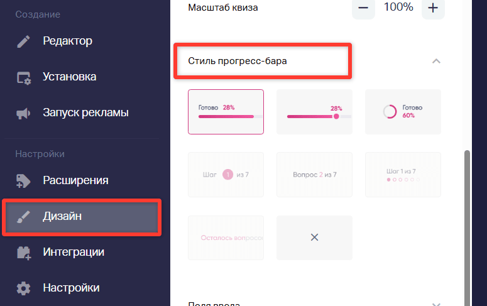Click the megaphone icon for Запуск рекламы

23,113
